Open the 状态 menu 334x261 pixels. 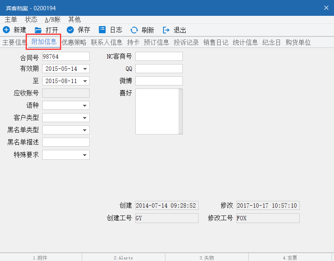(31, 19)
